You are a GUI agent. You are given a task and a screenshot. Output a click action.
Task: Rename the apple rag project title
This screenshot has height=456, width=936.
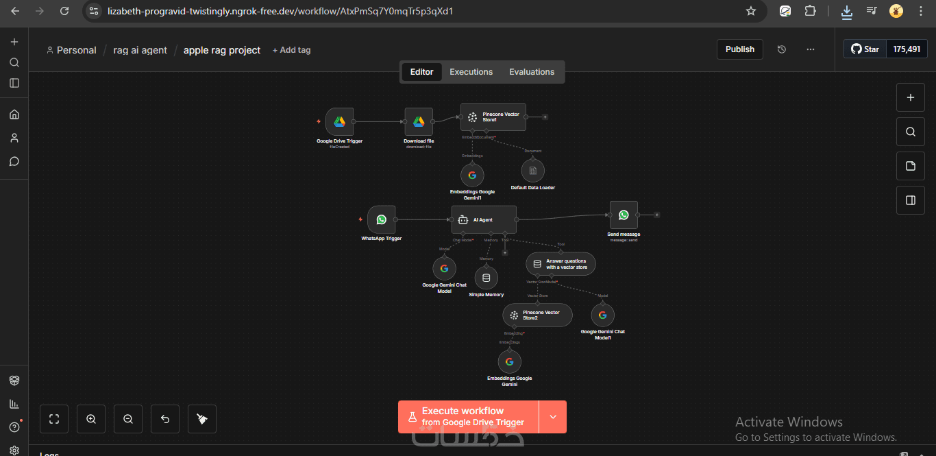(222, 50)
